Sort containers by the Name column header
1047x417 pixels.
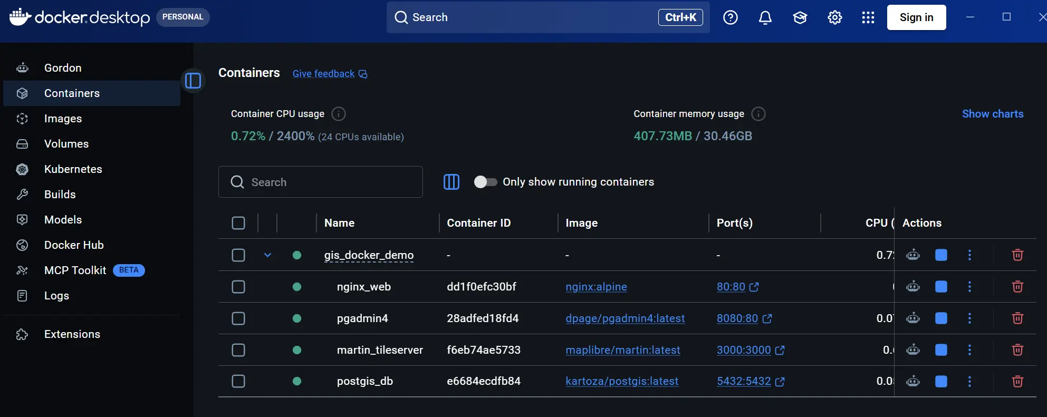coord(339,223)
